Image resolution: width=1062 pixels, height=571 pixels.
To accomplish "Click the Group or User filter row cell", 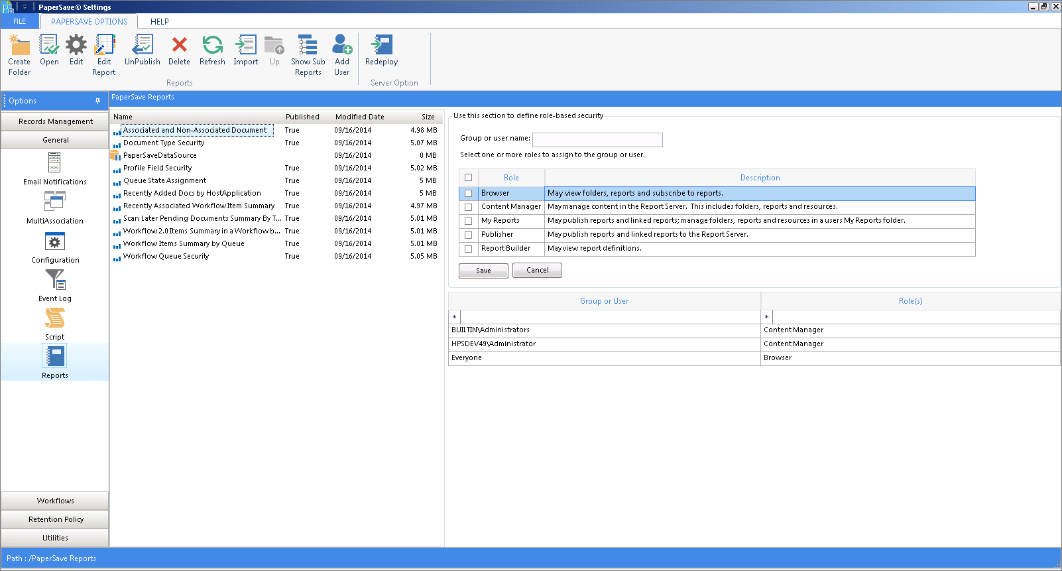I will tap(611, 317).
